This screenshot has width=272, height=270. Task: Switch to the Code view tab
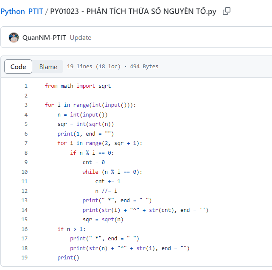pos(18,67)
